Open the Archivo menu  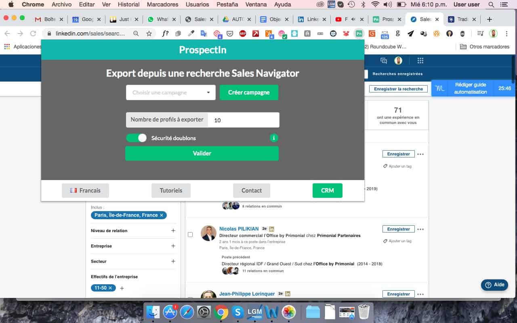pos(62,4)
